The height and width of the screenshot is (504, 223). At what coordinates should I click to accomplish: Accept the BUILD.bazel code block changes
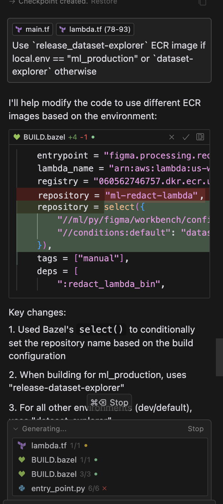coord(186,137)
